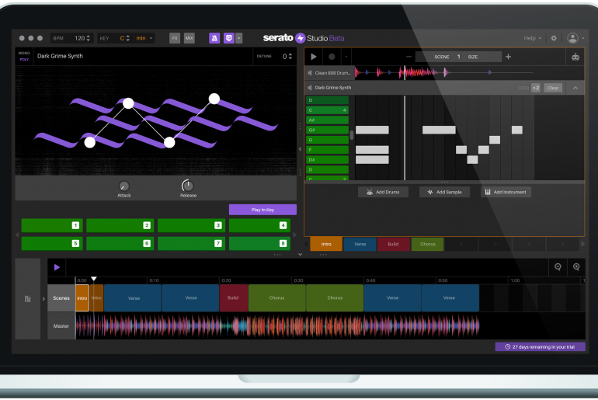Collapse the Dark Grime Synth piano roll
The image size is (598, 400).
pyautogui.click(x=575, y=88)
